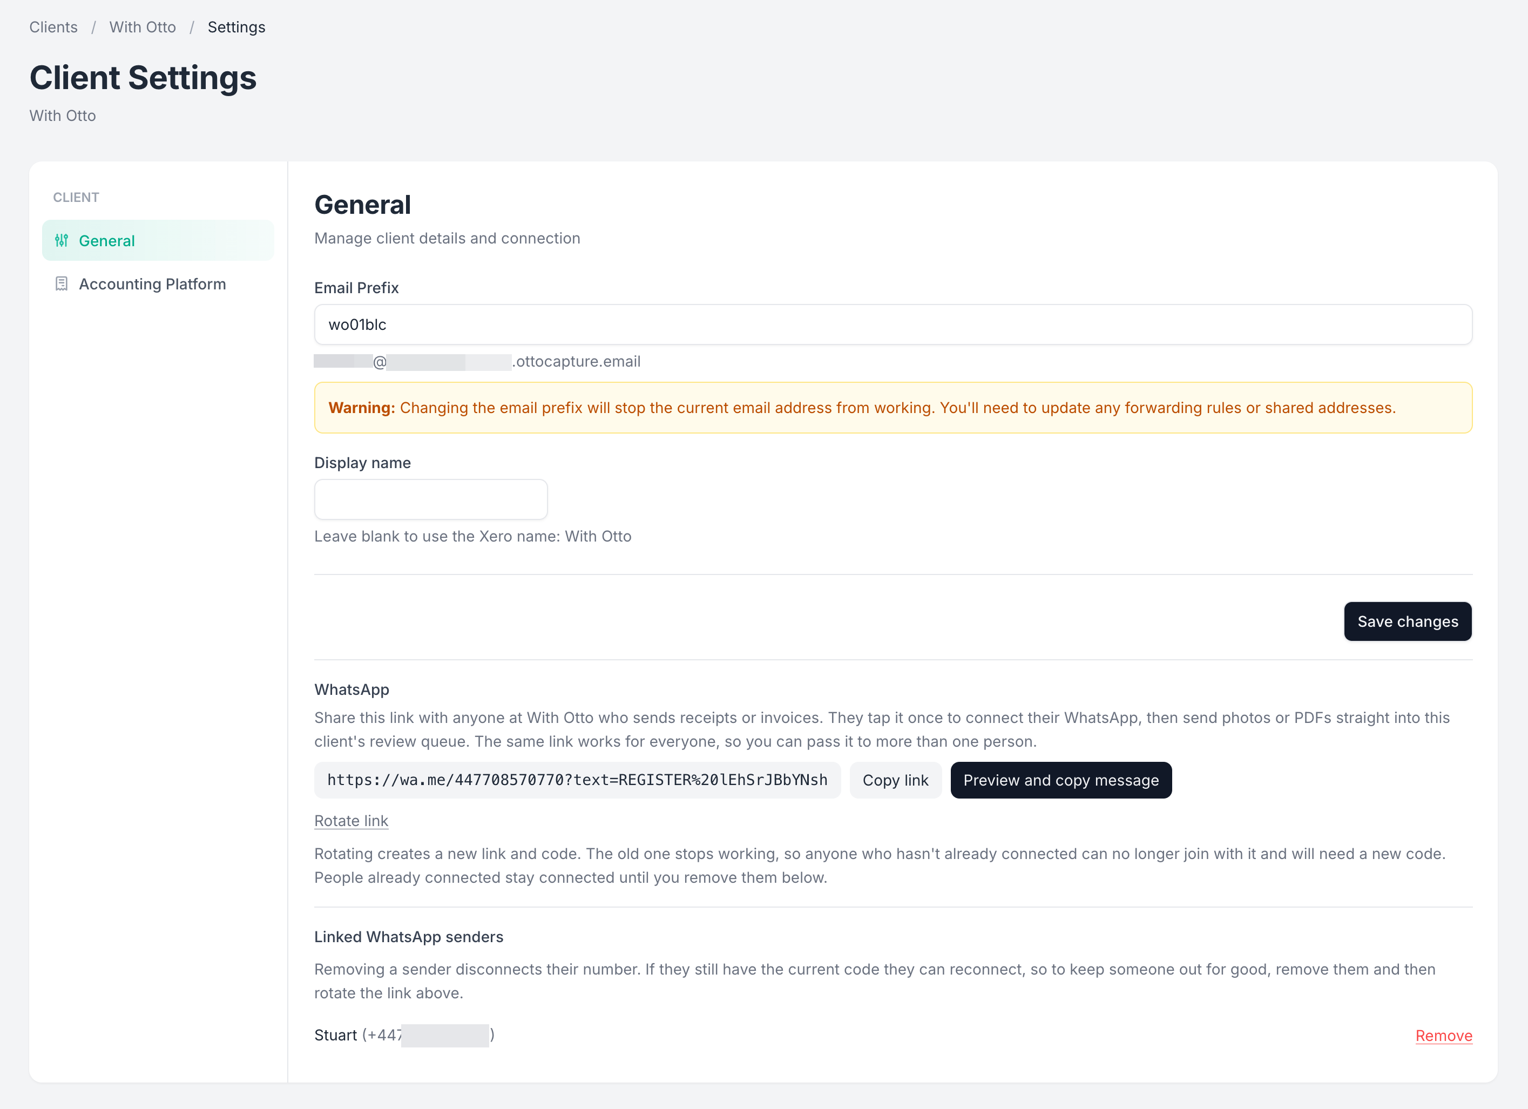Remove Stuart from linked WhatsApp senders

coord(1443,1035)
